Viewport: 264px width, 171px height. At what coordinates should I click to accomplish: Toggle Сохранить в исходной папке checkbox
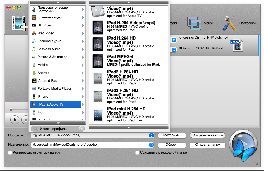[137, 153]
